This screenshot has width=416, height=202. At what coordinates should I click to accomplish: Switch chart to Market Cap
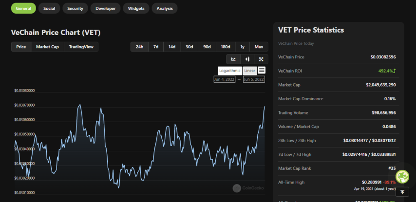[47, 47]
